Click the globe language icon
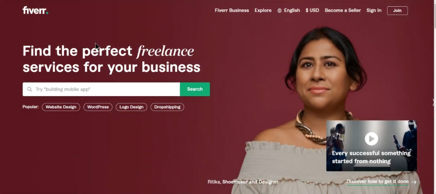This screenshot has width=436, height=194. [280, 10]
